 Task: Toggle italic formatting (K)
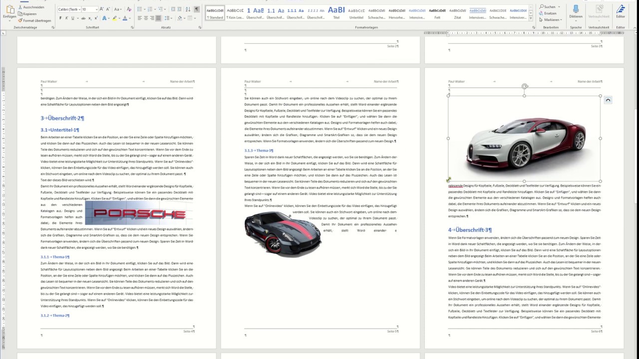(x=66, y=18)
